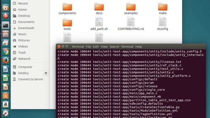Image resolution: width=210 pixels, height=118 pixels.
Task: Launch Terminal from the dock
Action: tap(6, 25)
